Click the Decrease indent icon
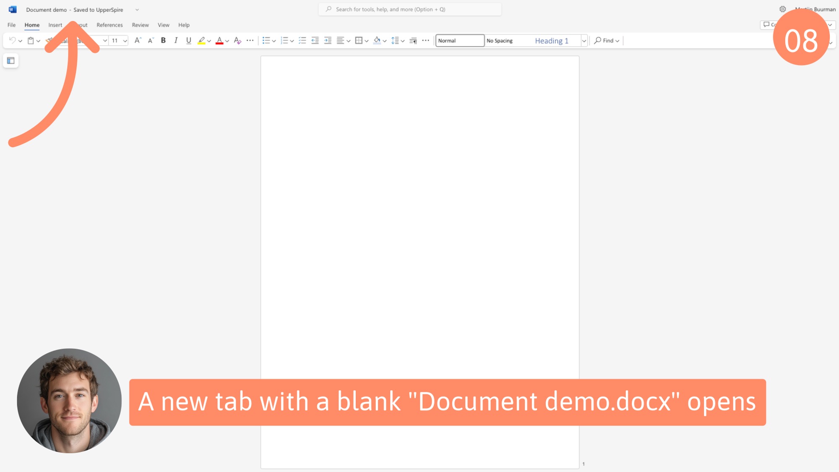The width and height of the screenshot is (839, 472). pyautogui.click(x=315, y=40)
